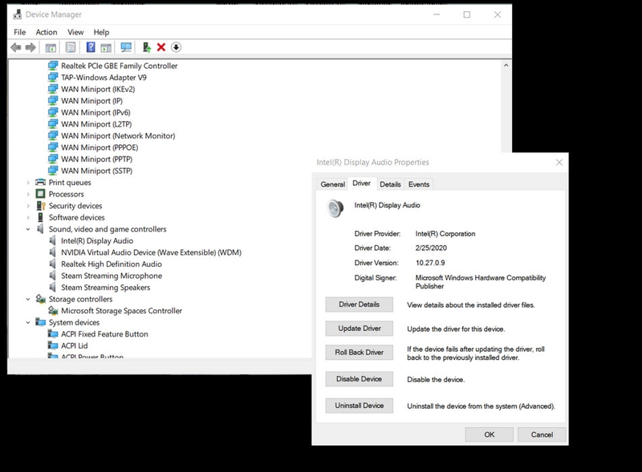Switch to the General tab
Viewport: 642px width, 472px height.
click(x=332, y=184)
